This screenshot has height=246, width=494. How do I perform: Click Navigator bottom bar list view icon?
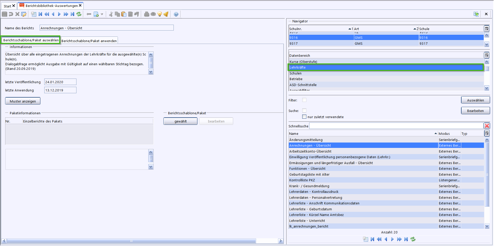366,239
